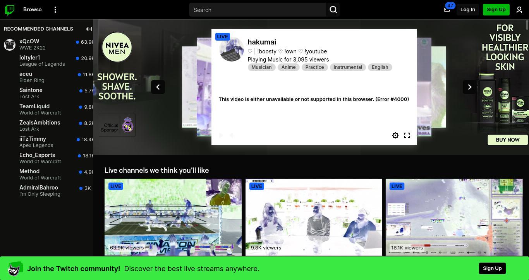Screen dimensions: 529x280
Task: Select the English tag
Action: [380, 67]
